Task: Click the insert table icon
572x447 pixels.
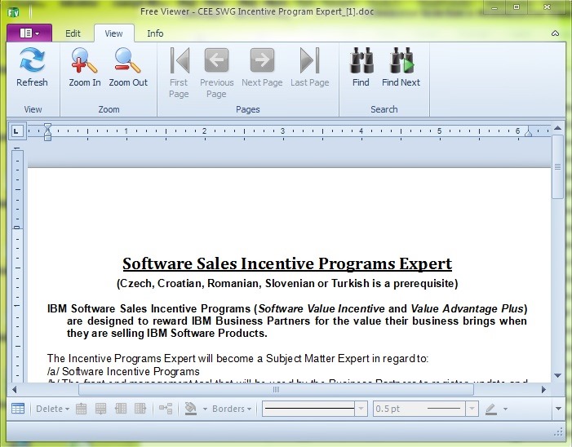Action: click(18, 409)
